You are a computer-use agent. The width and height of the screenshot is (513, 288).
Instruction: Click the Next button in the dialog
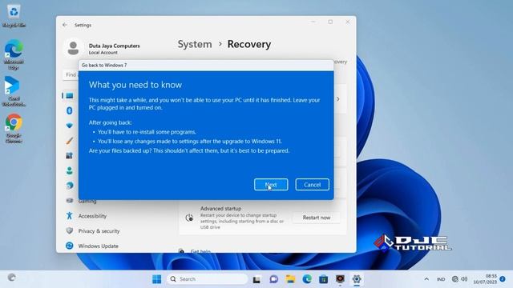pos(271,185)
